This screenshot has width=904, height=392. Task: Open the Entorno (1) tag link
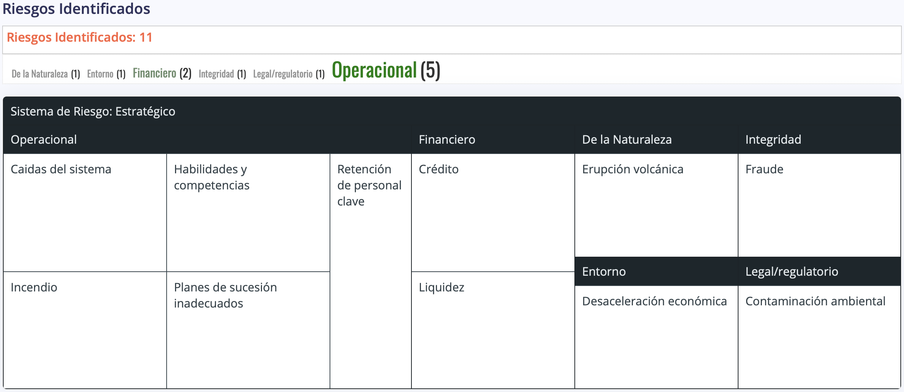106,74
